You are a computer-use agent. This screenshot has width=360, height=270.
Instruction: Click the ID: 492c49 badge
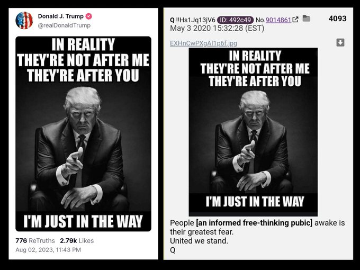(235, 20)
